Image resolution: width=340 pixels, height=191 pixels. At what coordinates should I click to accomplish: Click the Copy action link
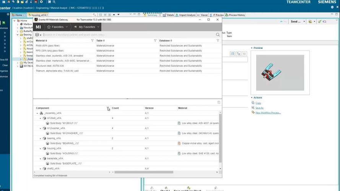pos(258,103)
